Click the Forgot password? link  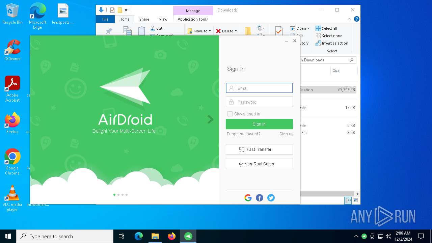[244, 134]
